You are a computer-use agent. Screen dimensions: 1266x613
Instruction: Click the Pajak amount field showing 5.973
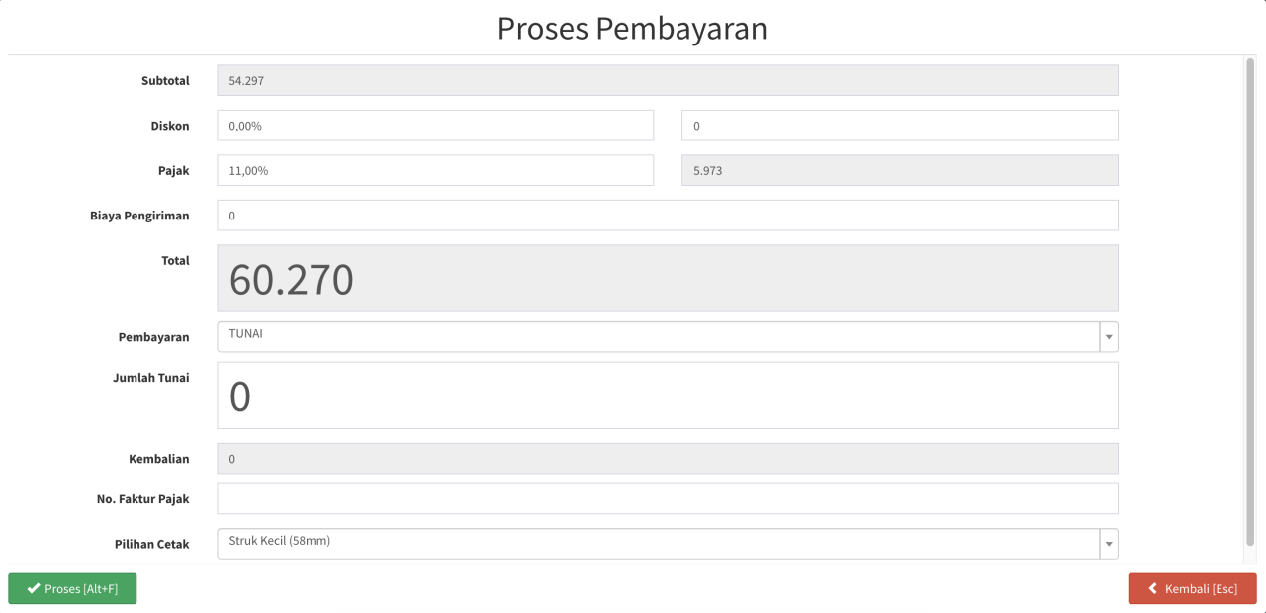(x=900, y=170)
